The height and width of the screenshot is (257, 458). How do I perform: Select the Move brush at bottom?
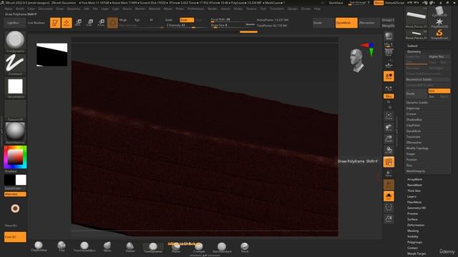107,246
